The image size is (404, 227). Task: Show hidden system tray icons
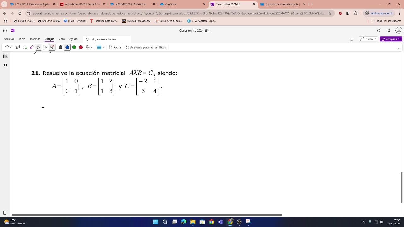pos(363,222)
